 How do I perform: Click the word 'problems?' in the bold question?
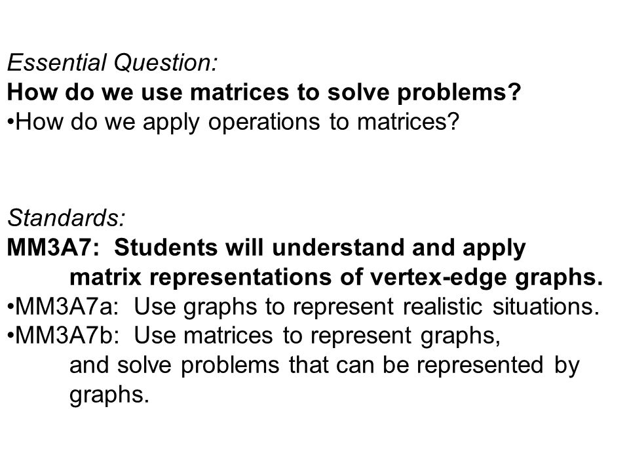[459, 93]
